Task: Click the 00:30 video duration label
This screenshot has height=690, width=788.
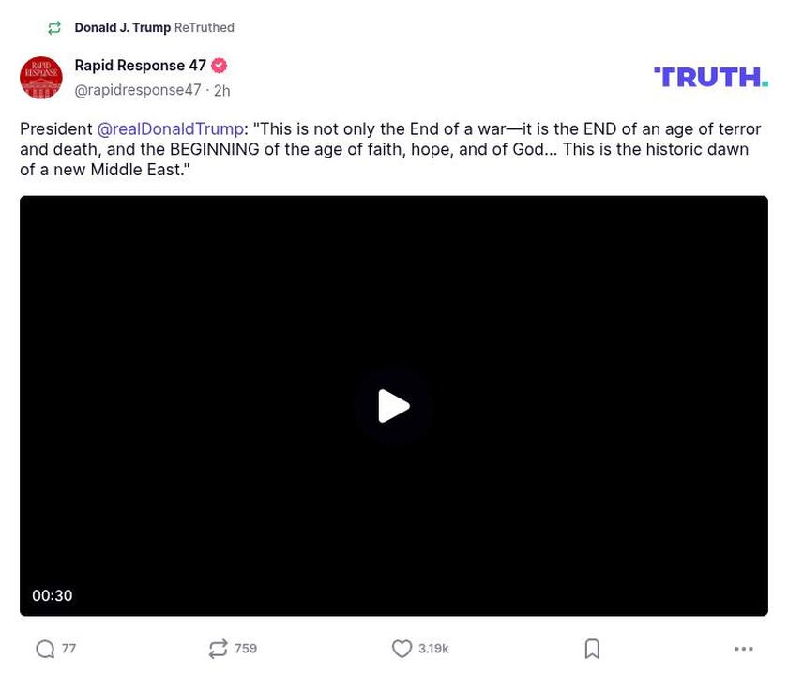Action: 53,596
